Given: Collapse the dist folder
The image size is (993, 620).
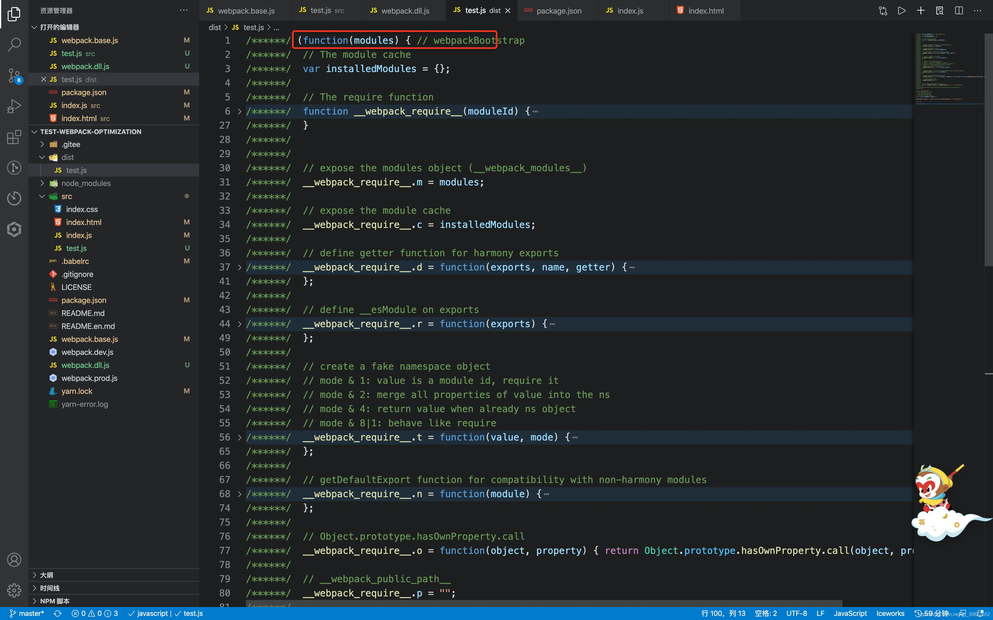Looking at the screenshot, I should tap(42, 157).
